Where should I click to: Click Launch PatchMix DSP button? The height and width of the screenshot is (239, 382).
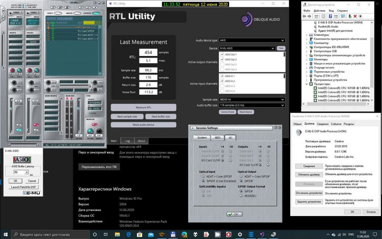(x=23, y=187)
